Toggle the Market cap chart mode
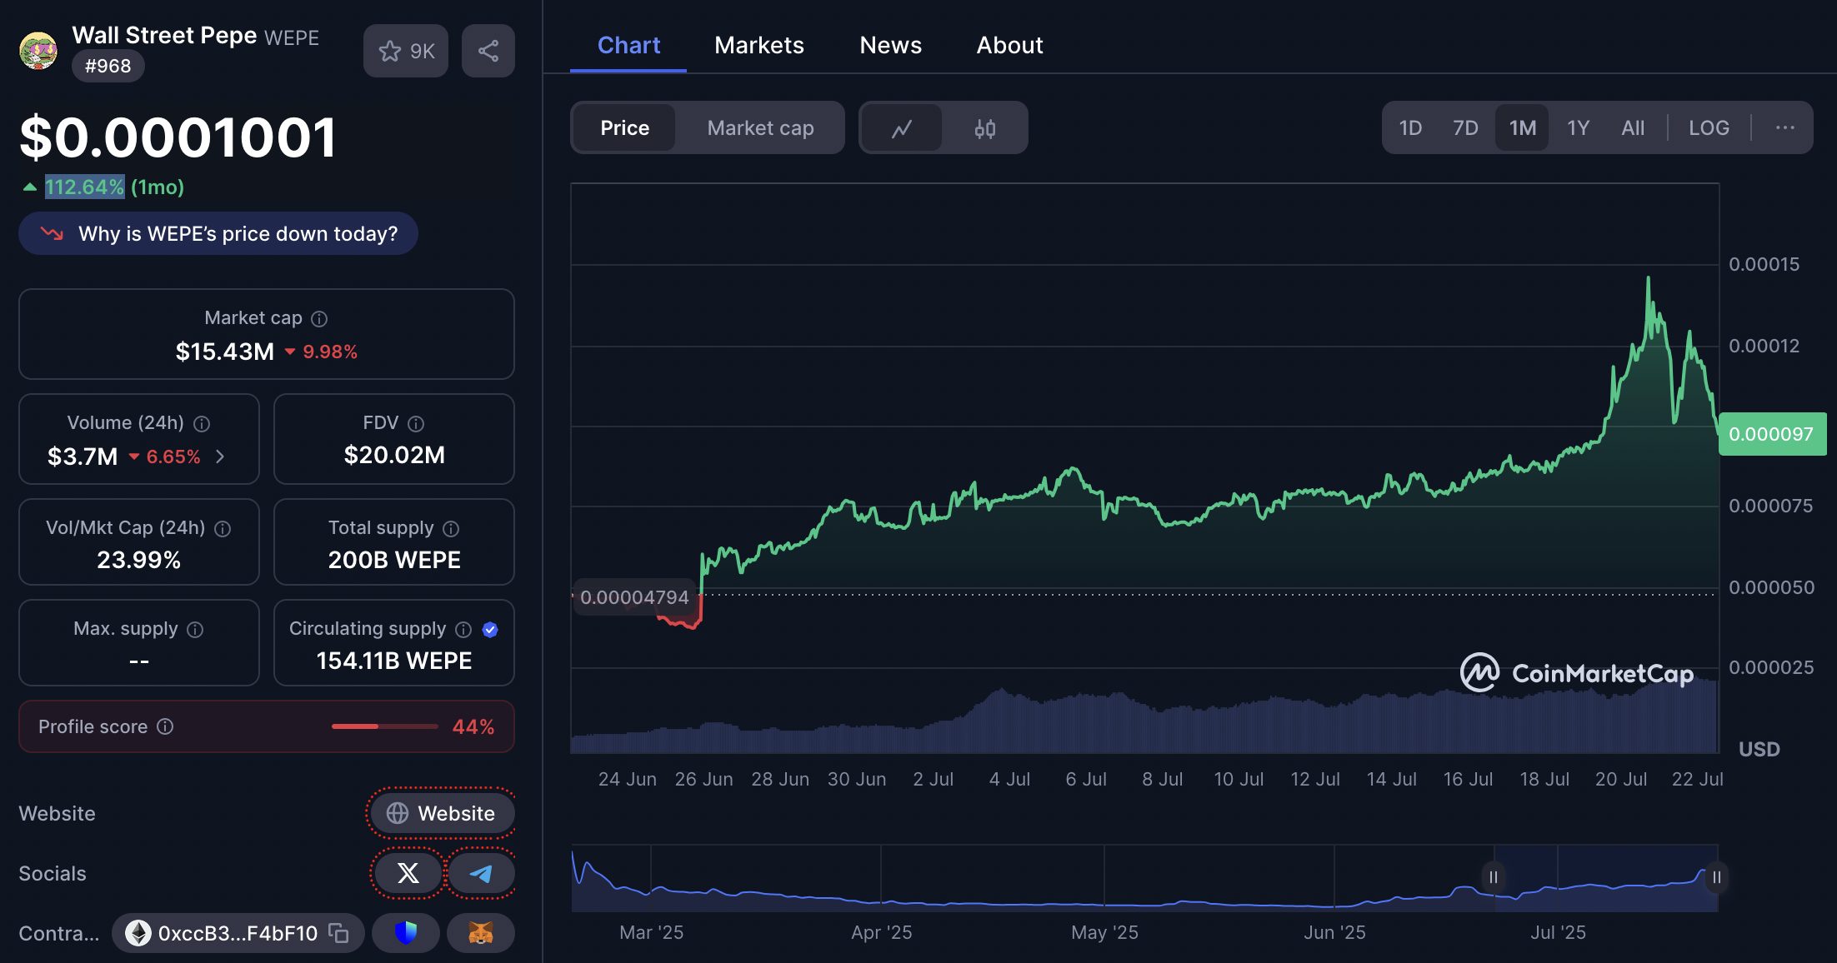This screenshot has height=963, width=1837. [x=760, y=127]
